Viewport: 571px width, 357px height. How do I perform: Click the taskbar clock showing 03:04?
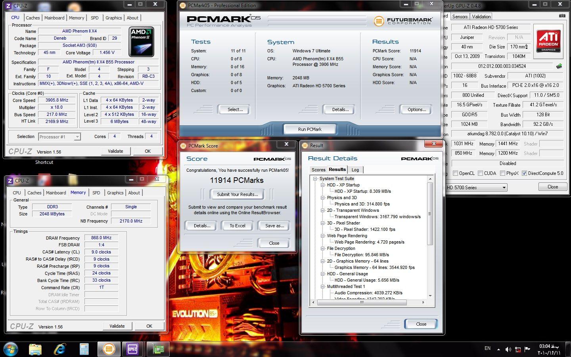point(549,349)
